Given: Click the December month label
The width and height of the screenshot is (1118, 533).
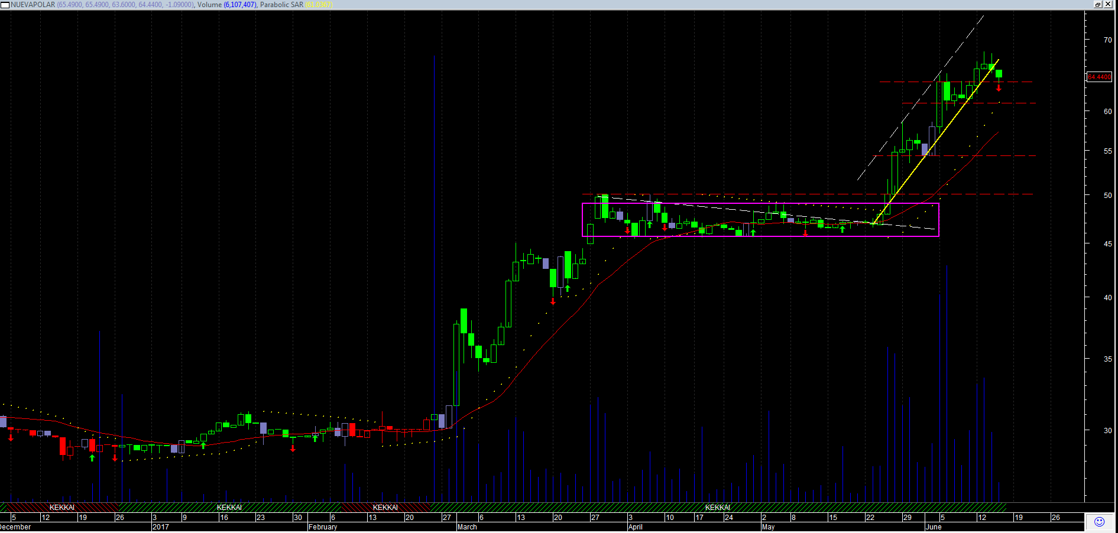Looking at the screenshot, I should pyautogui.click(x=15, y=527).
